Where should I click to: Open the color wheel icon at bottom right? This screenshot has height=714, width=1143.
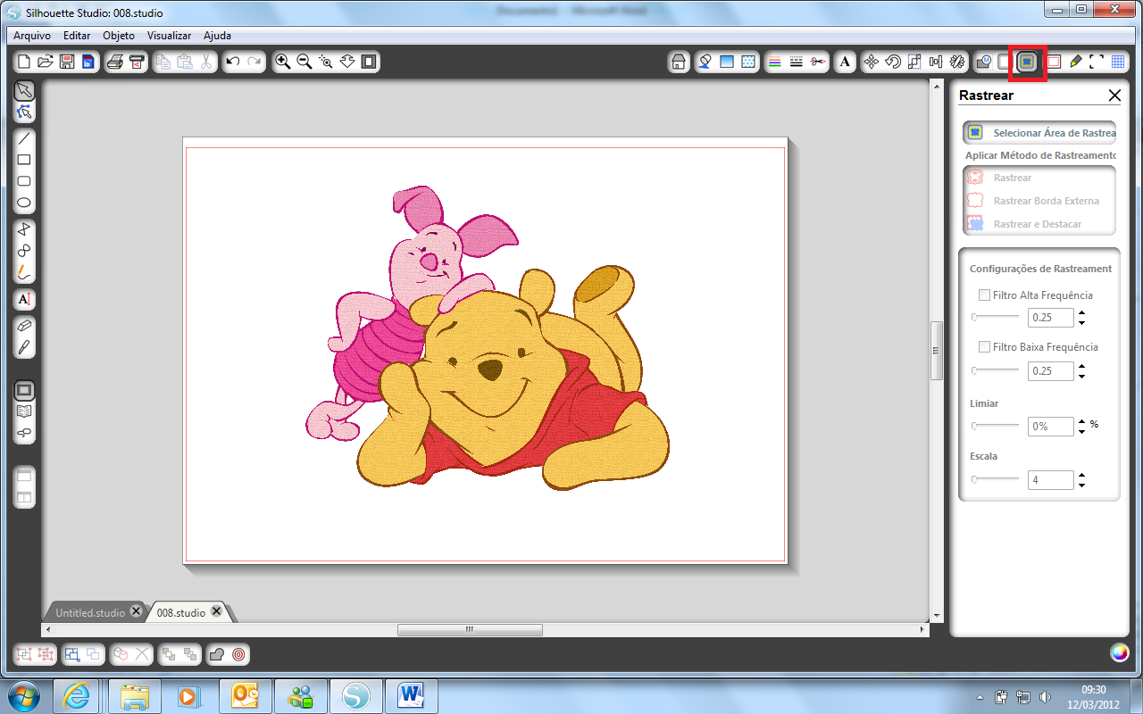1119,652
